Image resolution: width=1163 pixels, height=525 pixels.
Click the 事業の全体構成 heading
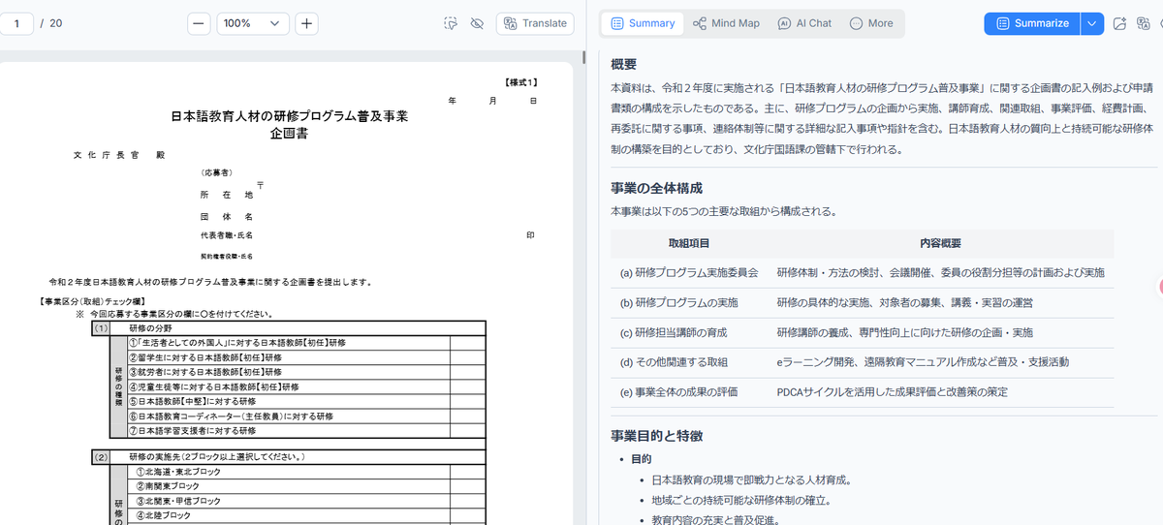[x=656, y=188]
